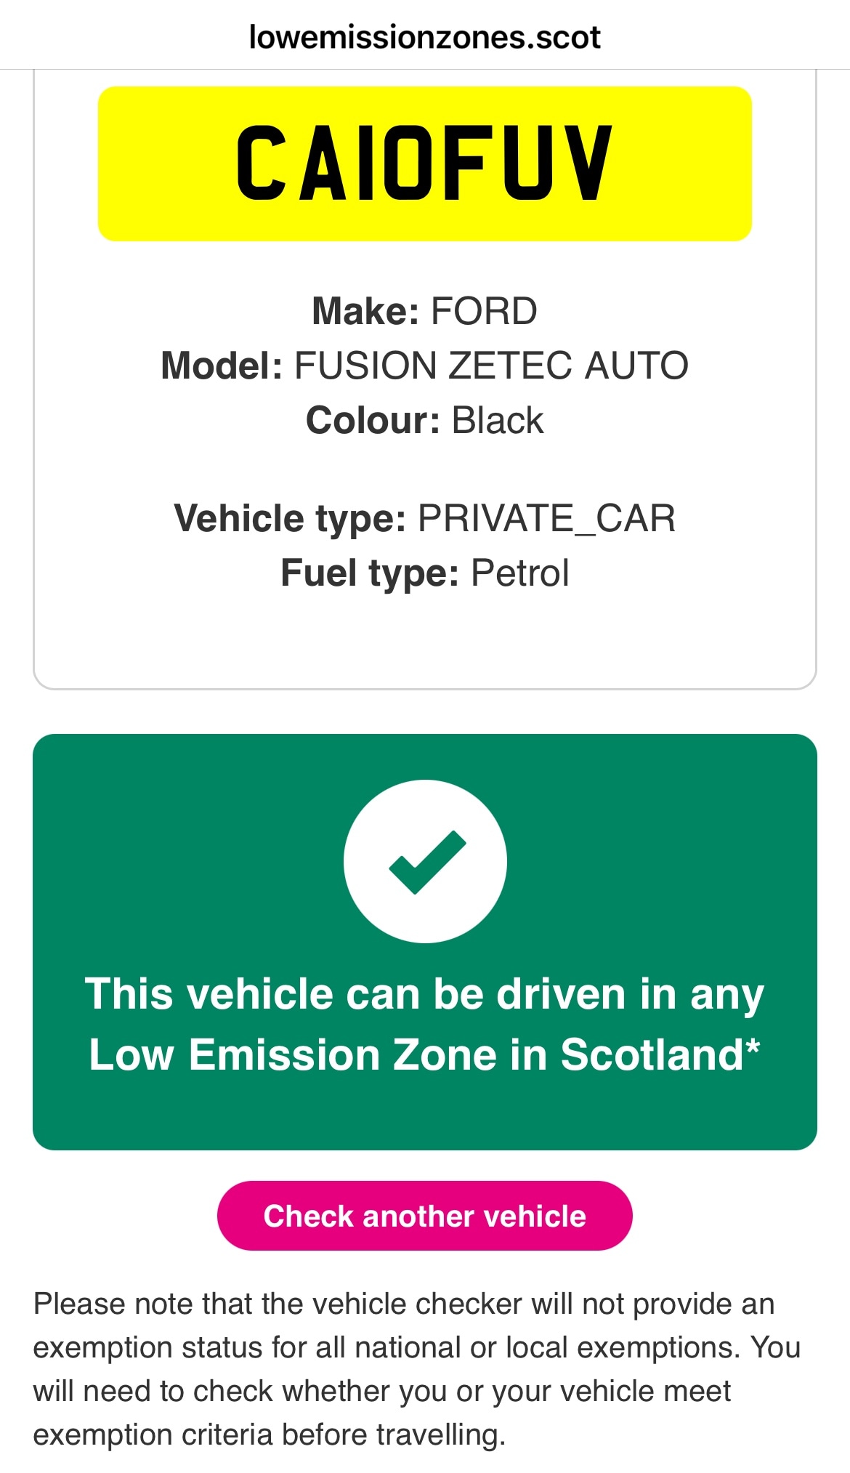
Task: Select the FUSION ZETEC AUTO model text
Action: 491,366
